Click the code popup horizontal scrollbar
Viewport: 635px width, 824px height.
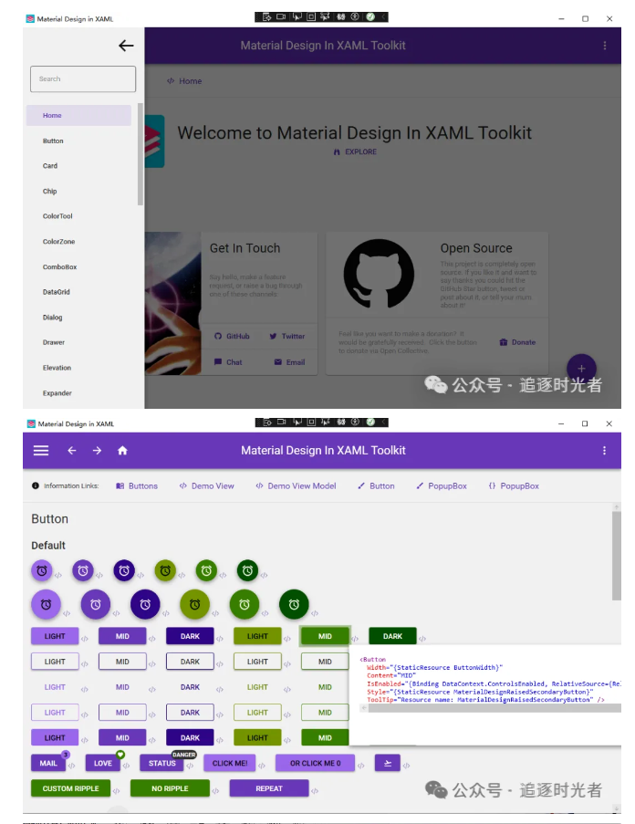[x=494, y=708]
